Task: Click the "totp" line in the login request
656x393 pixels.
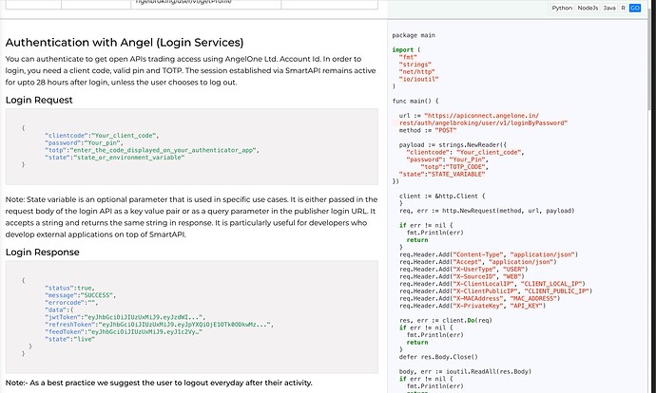Action: coord(152,150)
